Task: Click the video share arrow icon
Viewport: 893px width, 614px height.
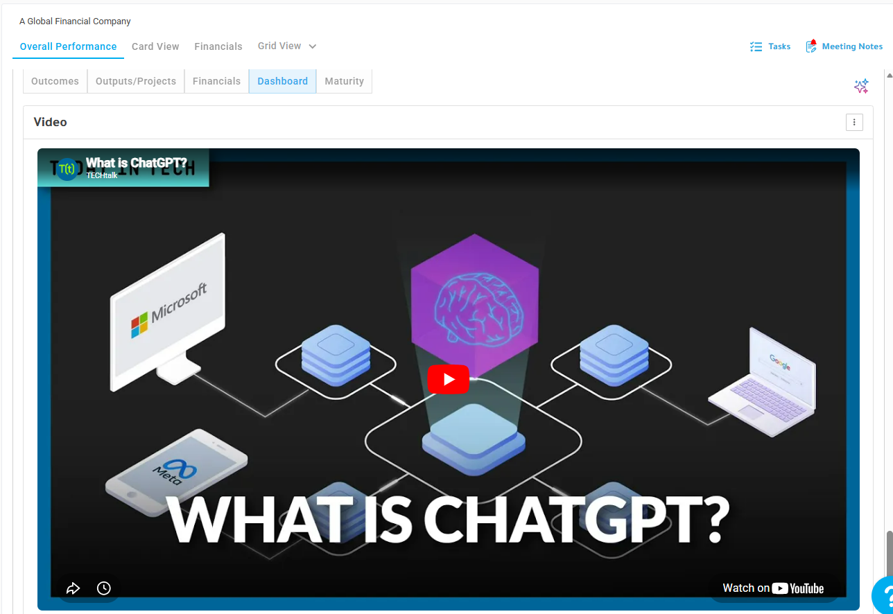Action: coord(73,588)
